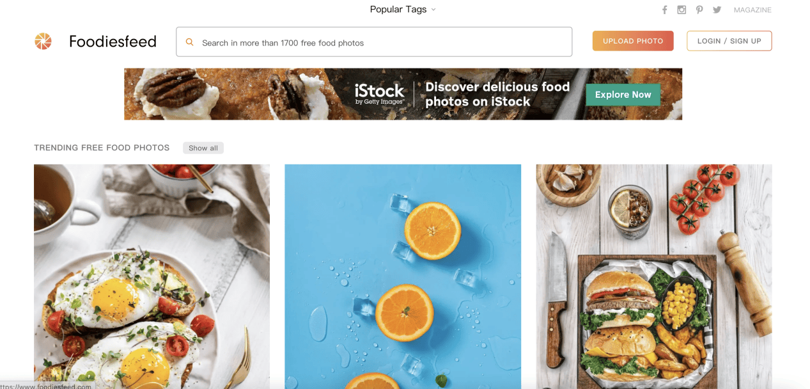The image size is (810, 389).
Task: Click the search magnifier icon
Action: click(x=189, y=42)
